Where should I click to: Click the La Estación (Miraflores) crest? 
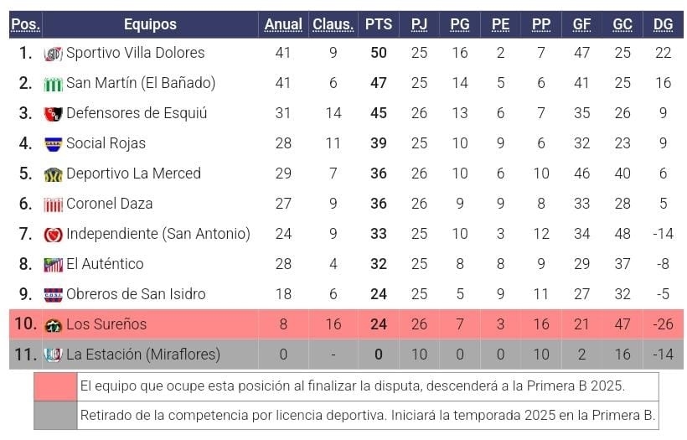(54, 355)
